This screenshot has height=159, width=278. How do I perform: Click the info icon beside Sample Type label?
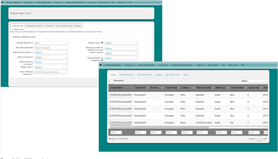pos(102,43)
